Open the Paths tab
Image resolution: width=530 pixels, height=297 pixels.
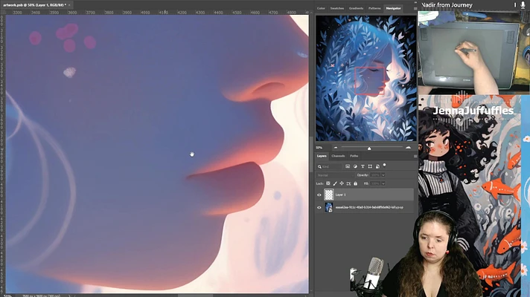[354, 156]
